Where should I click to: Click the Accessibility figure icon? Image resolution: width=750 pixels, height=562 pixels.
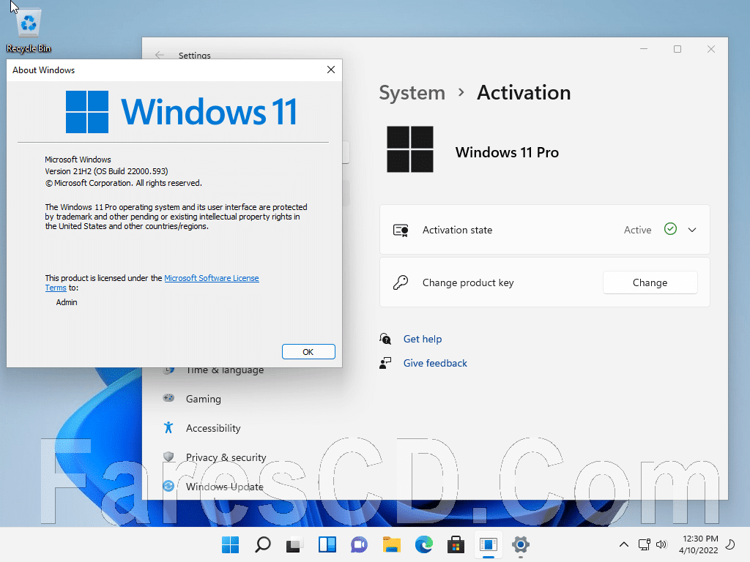tap(168, 427)
